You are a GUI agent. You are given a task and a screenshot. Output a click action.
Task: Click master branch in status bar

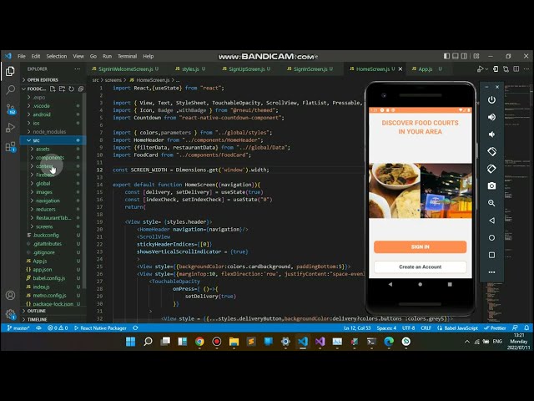pyautogui.click(x=18, y=328)
